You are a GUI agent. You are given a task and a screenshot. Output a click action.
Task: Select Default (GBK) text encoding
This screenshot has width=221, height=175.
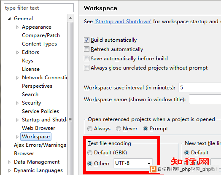[90, 153]
